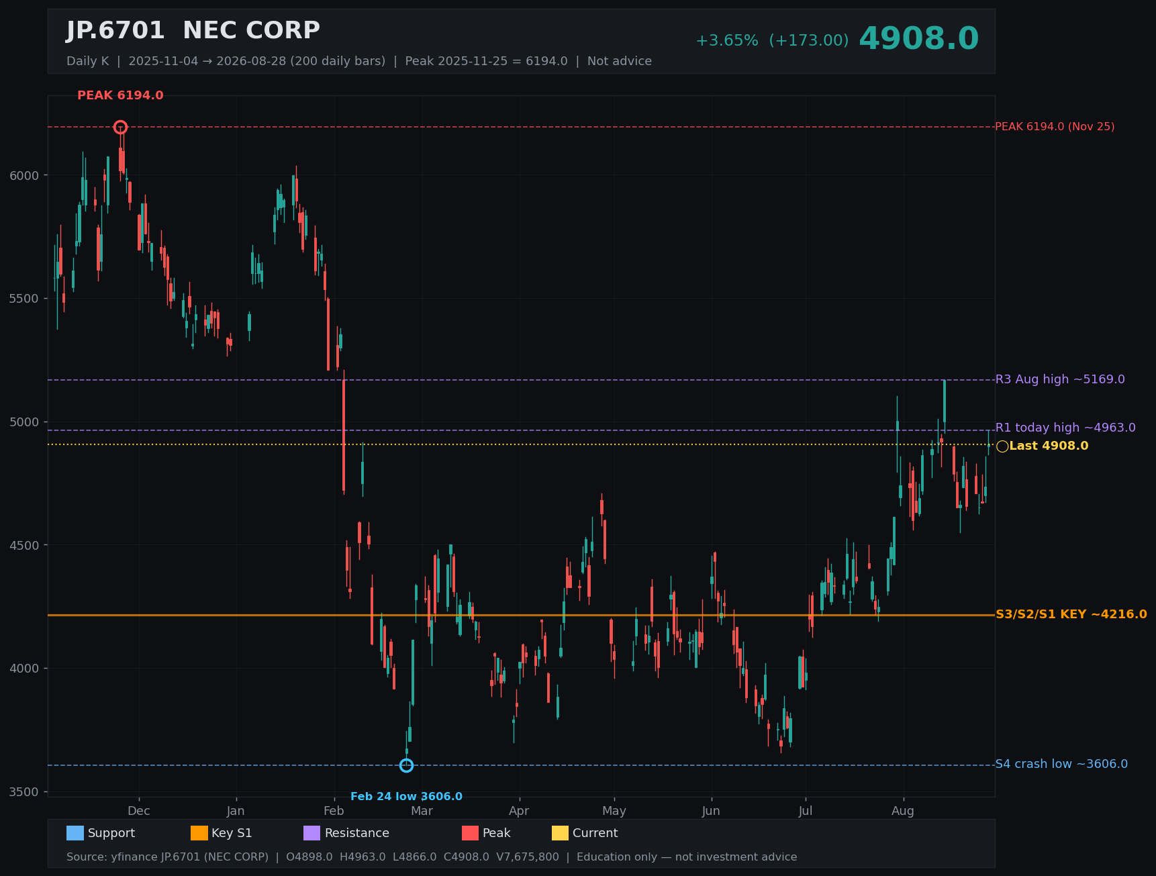Click the 5000 y-axis tick label
This screenshot has width=1156, height=876.
[x=24, y=422]
